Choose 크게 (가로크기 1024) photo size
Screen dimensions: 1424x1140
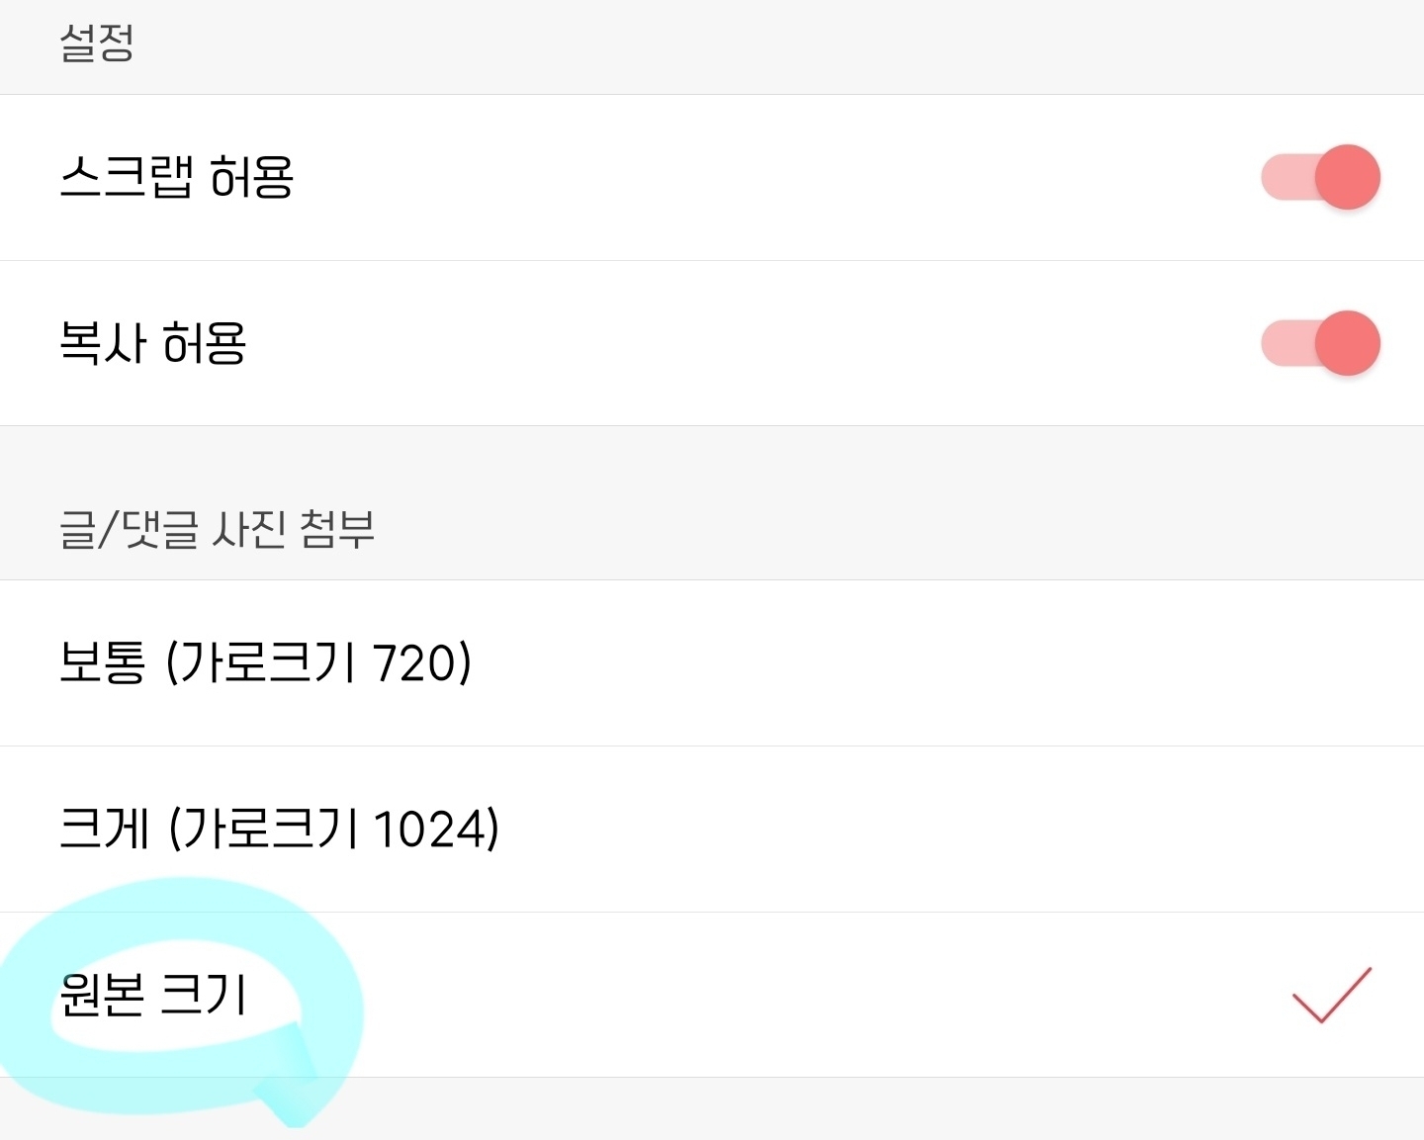tap(279, 829)
